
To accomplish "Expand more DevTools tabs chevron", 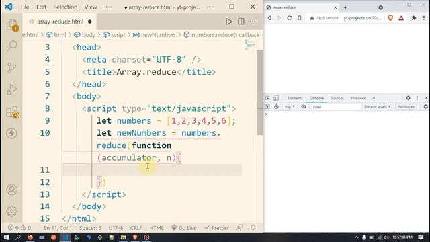I will click(374, 98).
